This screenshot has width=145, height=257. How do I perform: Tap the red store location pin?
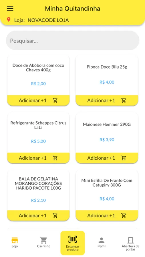(x=9, y=20)
